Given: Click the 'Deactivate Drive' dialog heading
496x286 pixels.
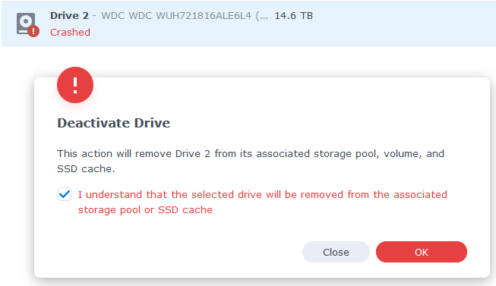Looking at the screenshot, I should click(x=114, y=123).
